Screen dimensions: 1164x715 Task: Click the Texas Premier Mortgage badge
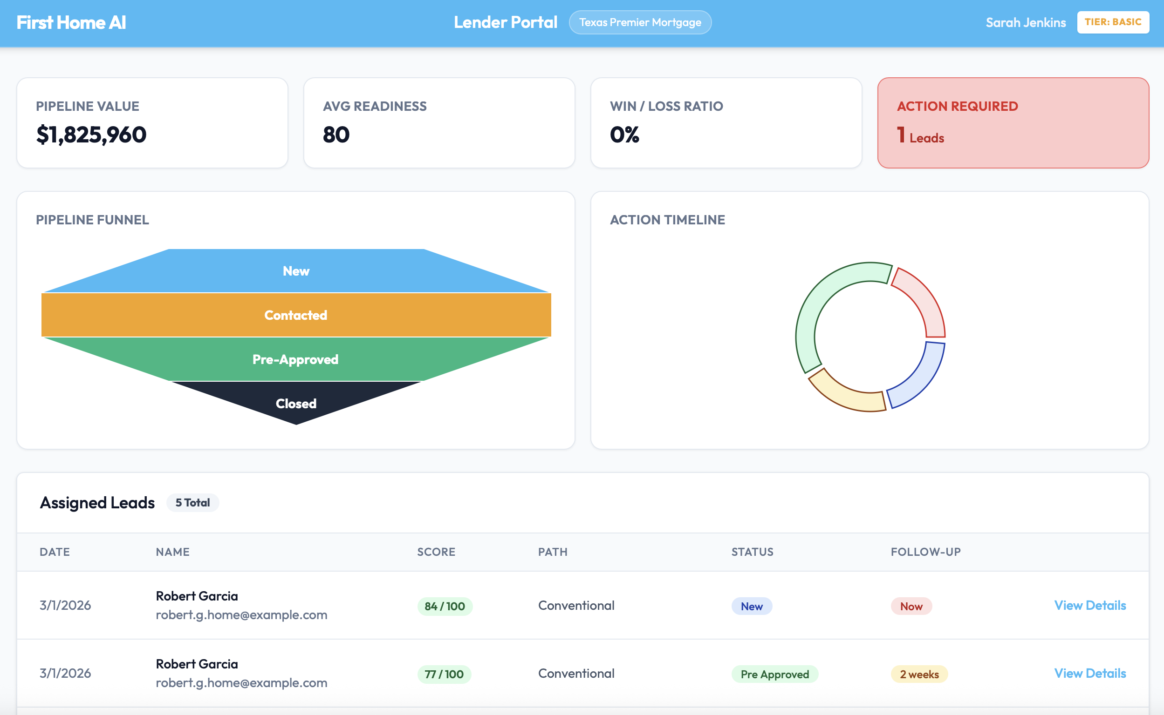point(639,23)
